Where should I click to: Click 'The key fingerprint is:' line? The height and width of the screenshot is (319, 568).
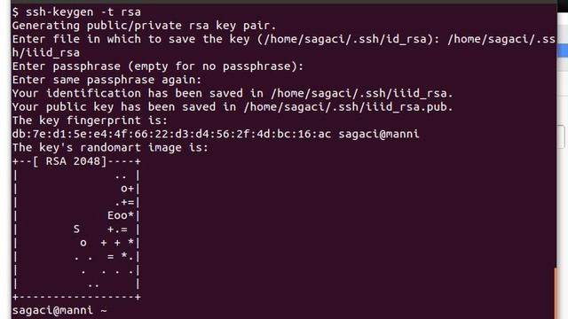pyautogui.click(x=90, y=121)
